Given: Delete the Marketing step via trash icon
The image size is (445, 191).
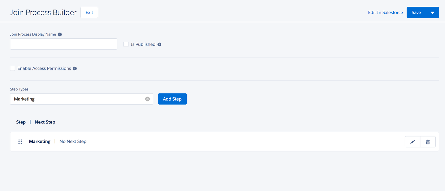Looking at the screenshot, I should tap(427, 142).
